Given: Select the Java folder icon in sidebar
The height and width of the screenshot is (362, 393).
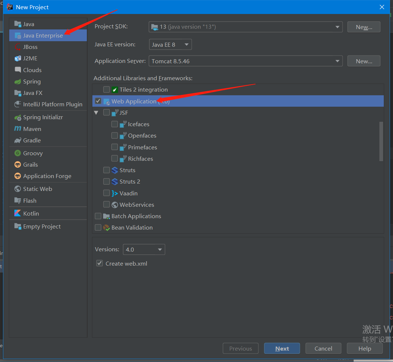Looking at the screenshot, I should 18,24.
